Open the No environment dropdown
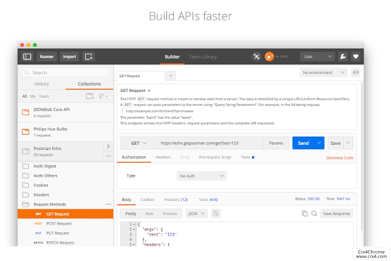 click(x=324, y=72)
